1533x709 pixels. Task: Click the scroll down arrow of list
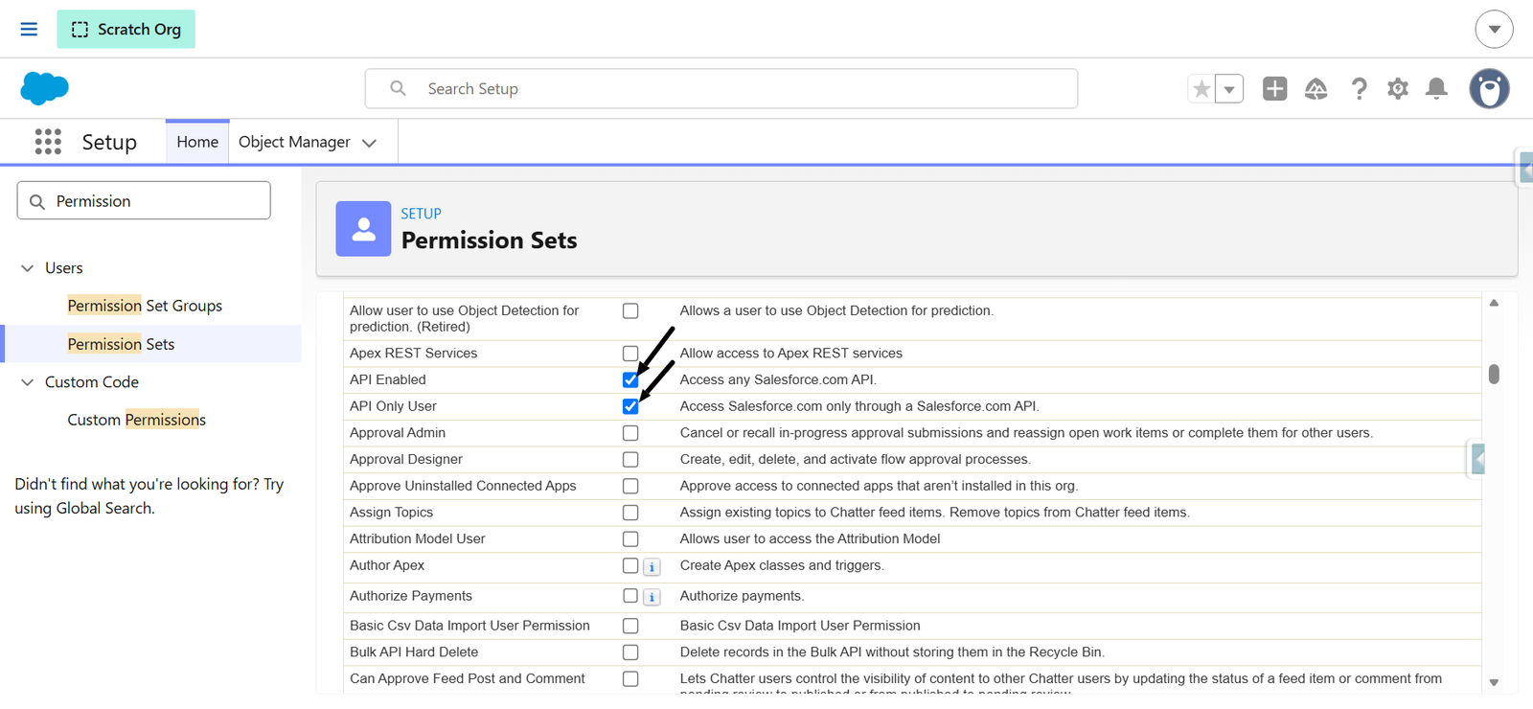click(x=1494, y=683)
